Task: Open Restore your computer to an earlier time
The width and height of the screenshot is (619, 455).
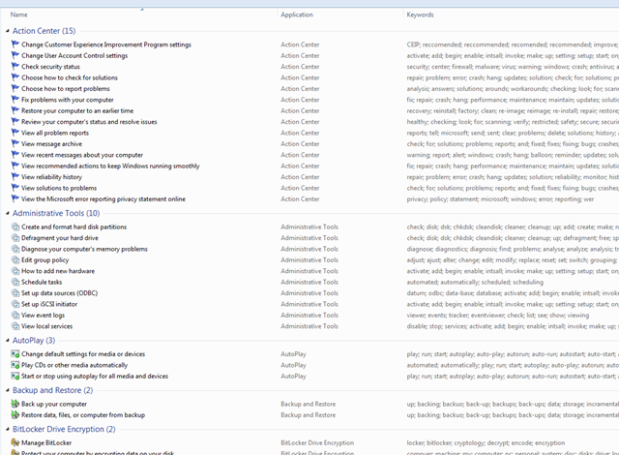Action: pyautogui.click(x=77, y=111)
